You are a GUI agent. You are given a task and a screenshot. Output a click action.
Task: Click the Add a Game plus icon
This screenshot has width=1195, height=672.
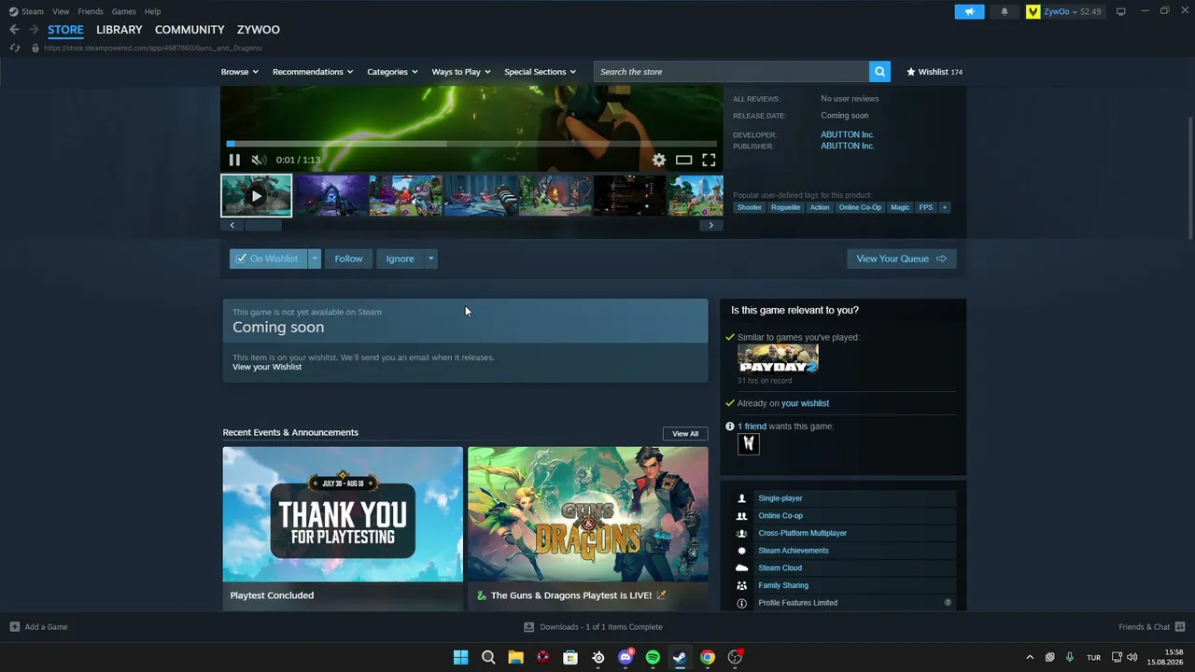click(15, 627)
